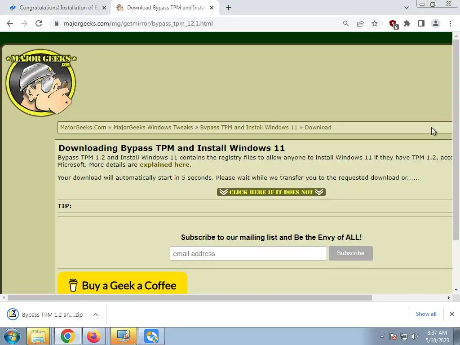Open a new tab with the plus button
460x345 pixels.
229,8
